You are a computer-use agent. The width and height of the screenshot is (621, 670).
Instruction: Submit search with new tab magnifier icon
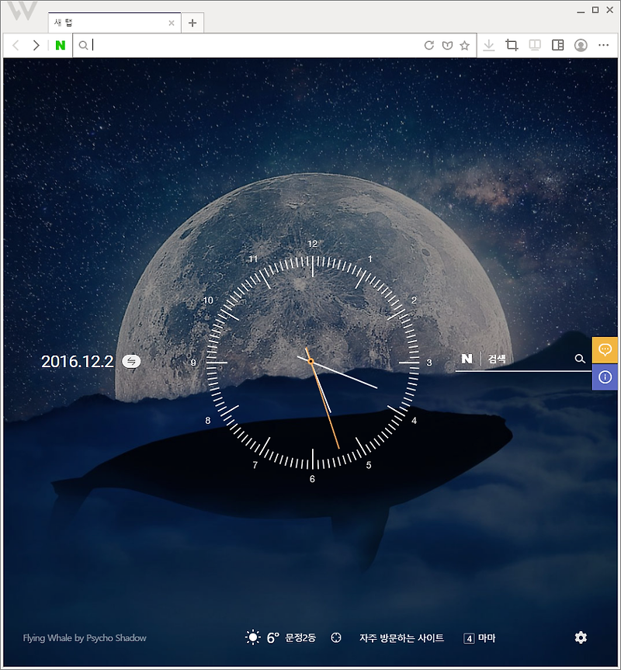pos(580,359)
